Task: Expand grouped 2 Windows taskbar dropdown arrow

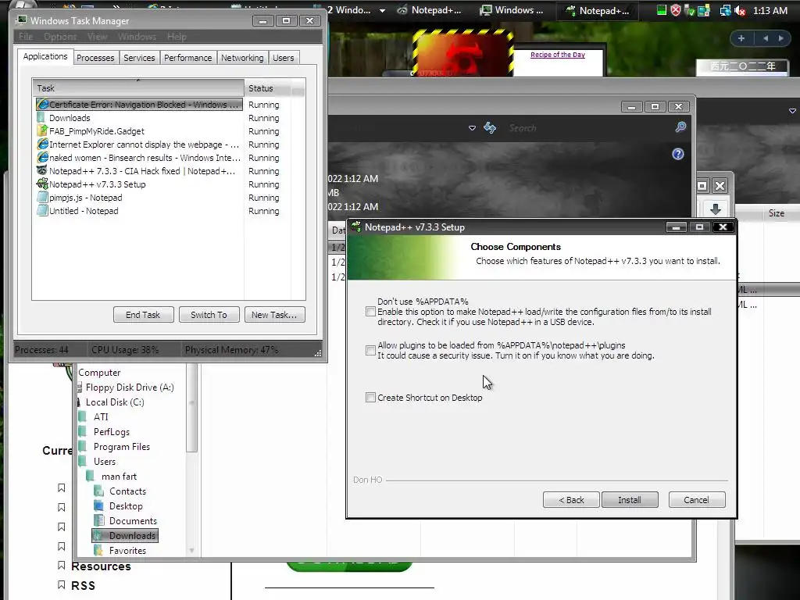Action: pos(382,11)
